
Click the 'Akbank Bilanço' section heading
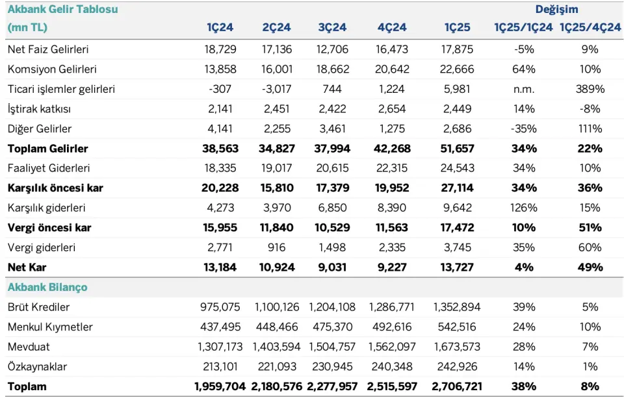point(47,288)
